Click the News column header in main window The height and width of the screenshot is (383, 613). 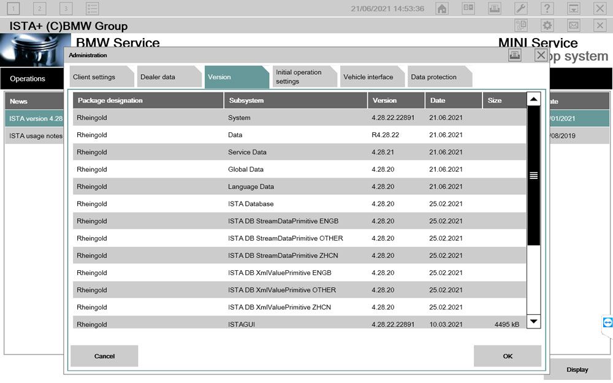point(34,101)
